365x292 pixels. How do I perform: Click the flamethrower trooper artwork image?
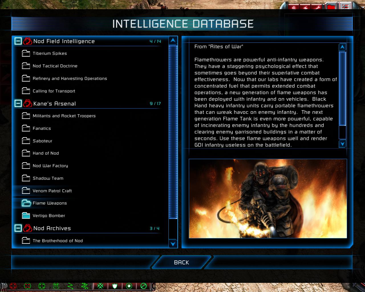(268, 198)
